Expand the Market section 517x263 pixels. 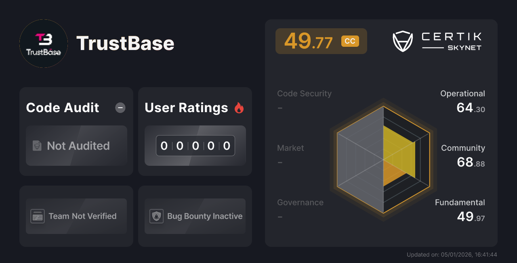290,148
